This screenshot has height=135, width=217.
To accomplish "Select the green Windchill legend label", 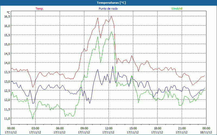I will point(177,9).
